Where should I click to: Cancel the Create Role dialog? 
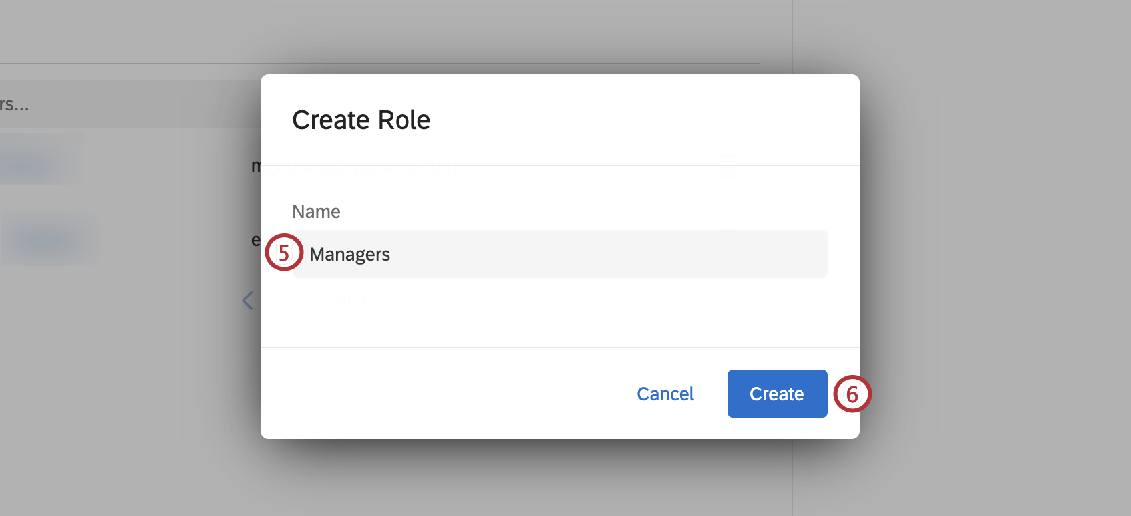point(665,394)
